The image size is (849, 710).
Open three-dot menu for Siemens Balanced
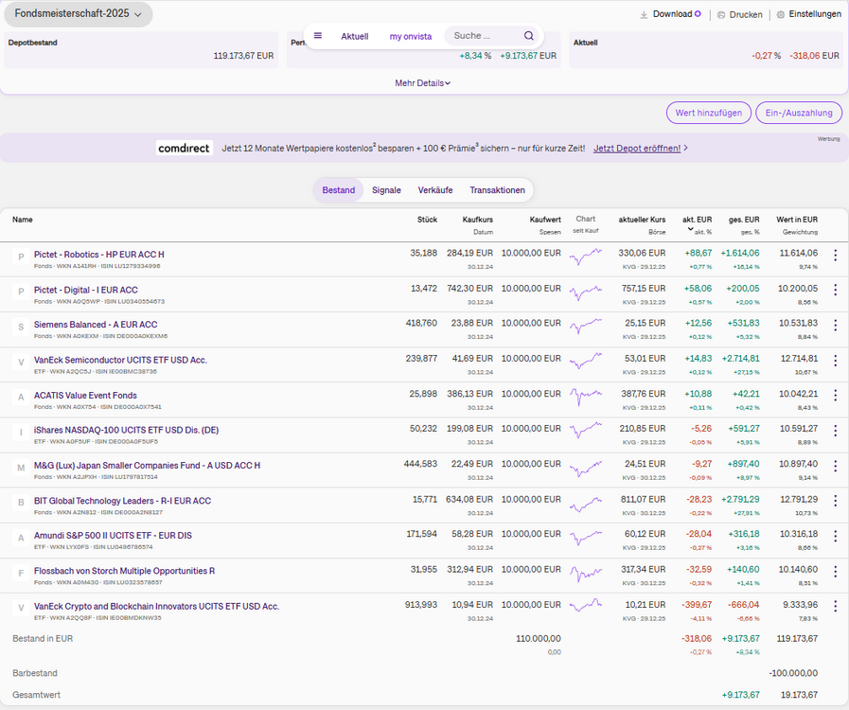[835, 325]
